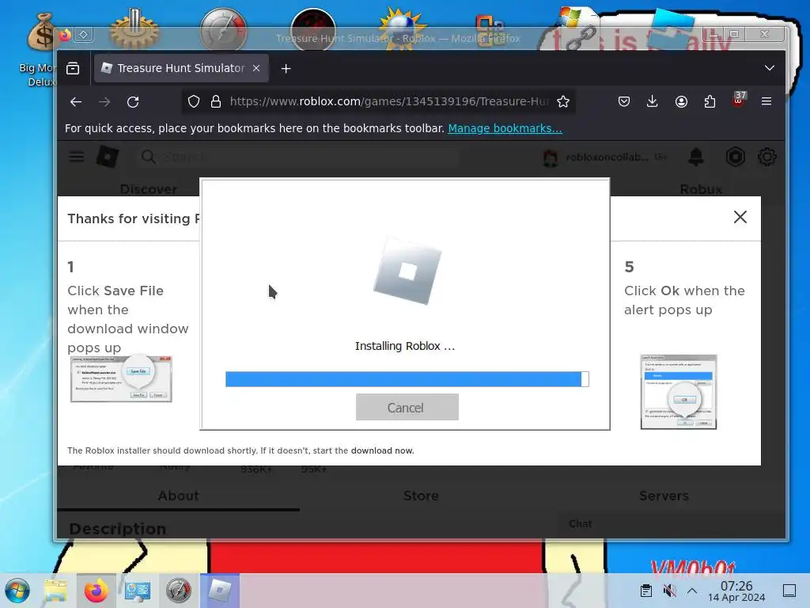Open Firefox View recent browsing icon
The height and width of the screenshot is (608, 810).
(73, 68)
